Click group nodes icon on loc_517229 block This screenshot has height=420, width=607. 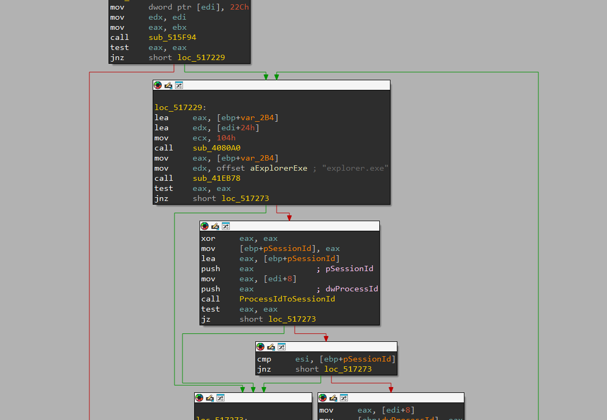[x=179, y=85]
